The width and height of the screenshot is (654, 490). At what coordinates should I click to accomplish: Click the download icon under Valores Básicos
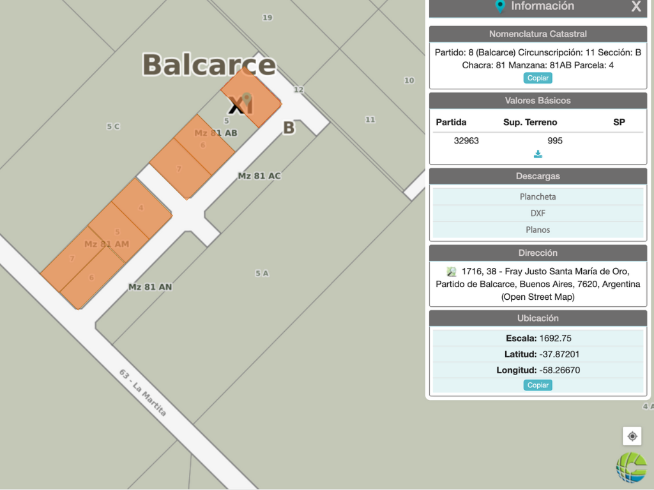[538, 154]
